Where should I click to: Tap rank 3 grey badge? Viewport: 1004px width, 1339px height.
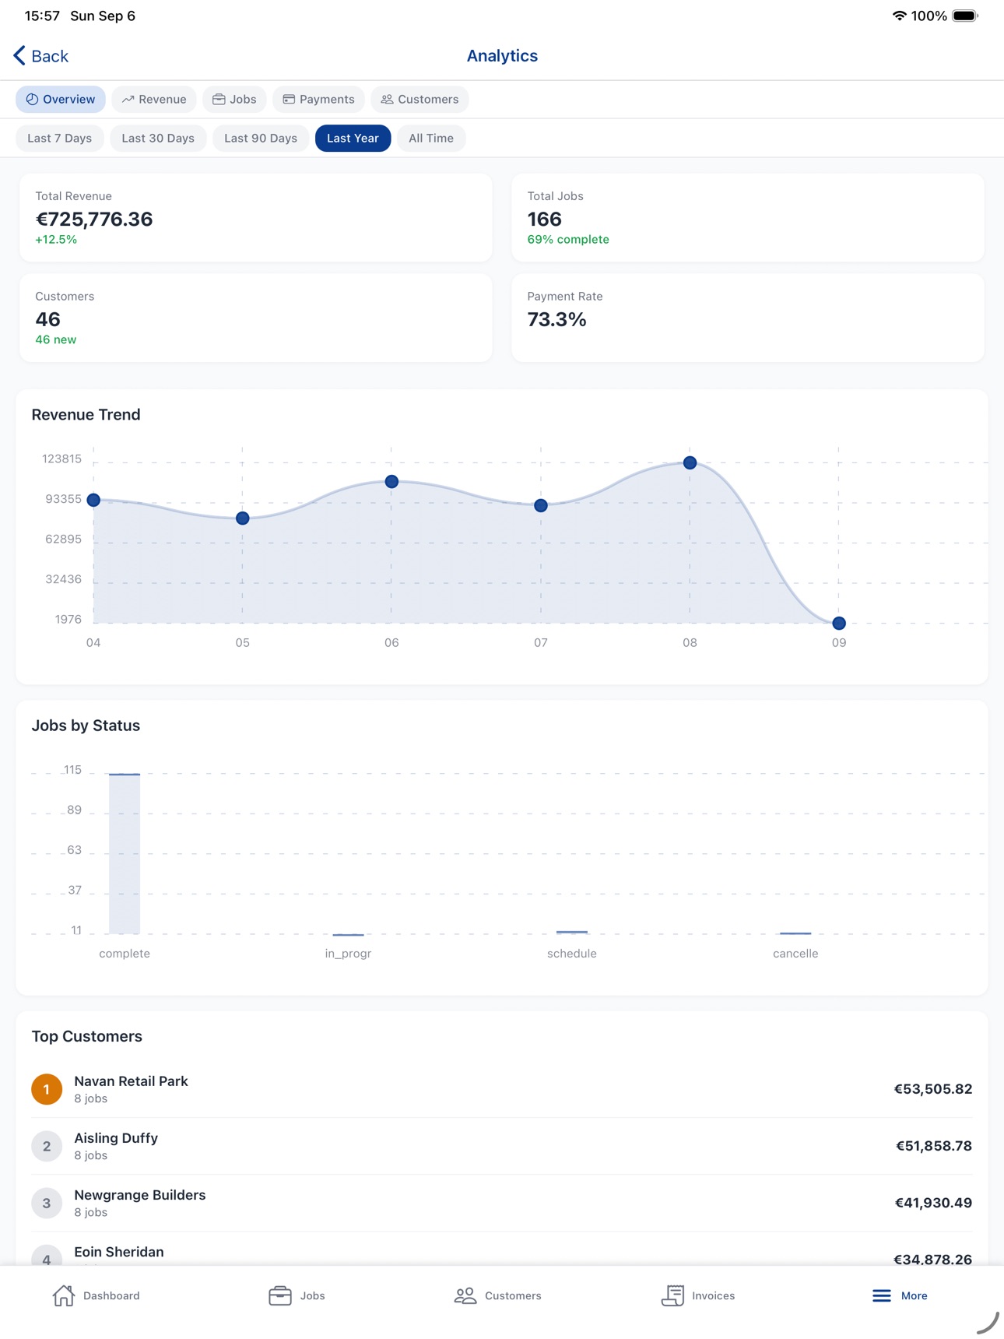[x=47, y=1203]
